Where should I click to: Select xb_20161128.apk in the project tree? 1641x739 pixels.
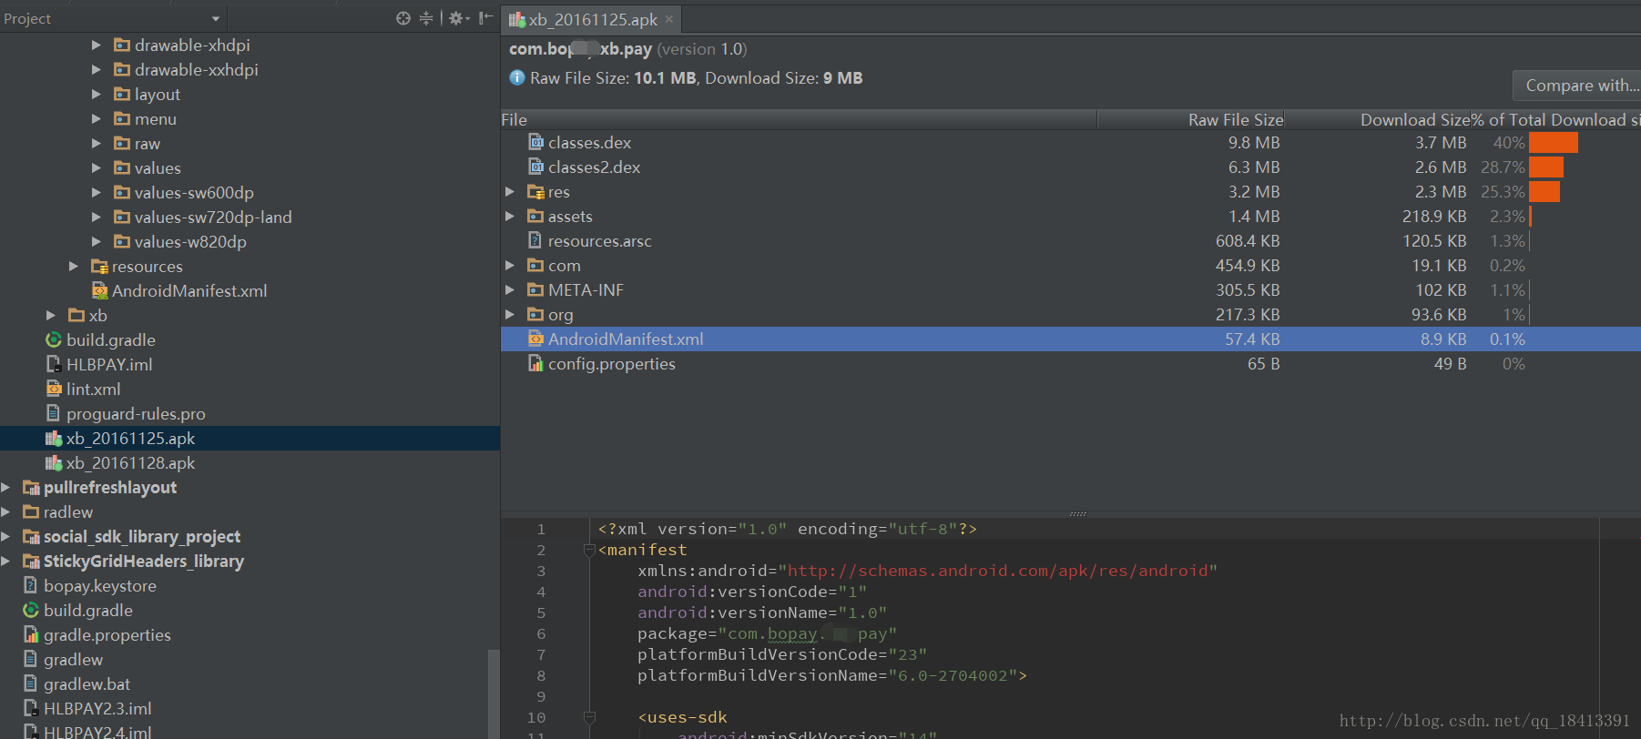130,462
